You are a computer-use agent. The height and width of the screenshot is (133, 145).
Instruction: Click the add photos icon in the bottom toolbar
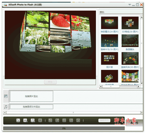coord(18,120)
